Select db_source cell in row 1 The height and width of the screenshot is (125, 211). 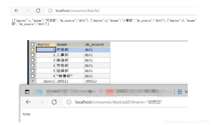97,50
